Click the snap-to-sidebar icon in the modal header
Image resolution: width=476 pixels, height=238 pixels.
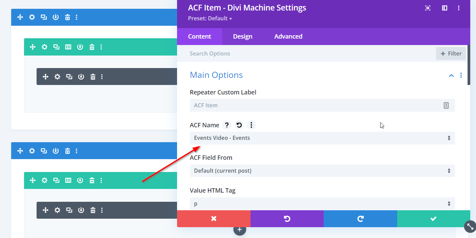tap(445, 8)
